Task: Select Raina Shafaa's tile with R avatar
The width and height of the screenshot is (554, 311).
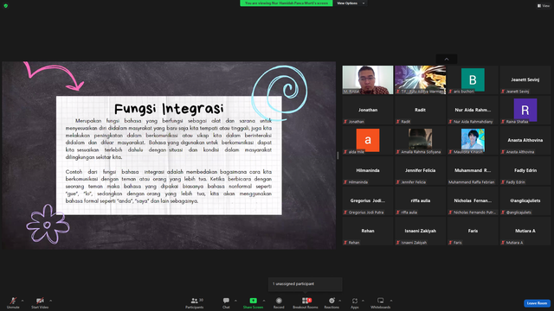Action: [x=525, y=110]
